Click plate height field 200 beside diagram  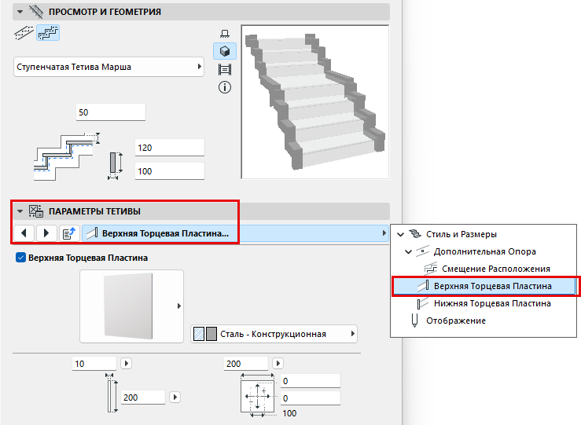click(143, 398)
